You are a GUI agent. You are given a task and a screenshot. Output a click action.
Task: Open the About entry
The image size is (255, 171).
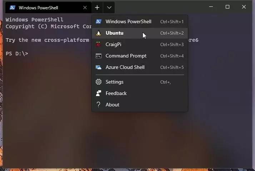pos(140,105)
